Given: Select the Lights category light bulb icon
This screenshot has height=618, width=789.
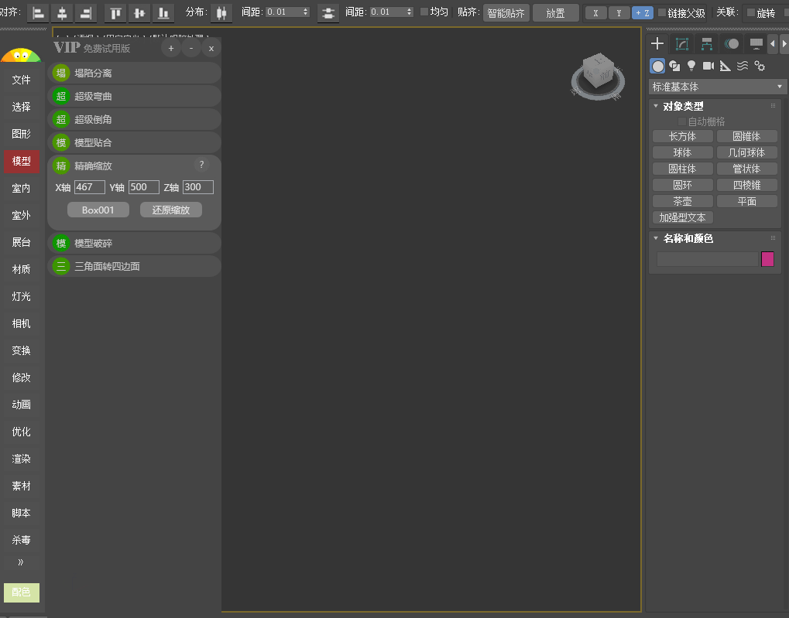Looking at the screenshot, I should click(x=691, y=66).
